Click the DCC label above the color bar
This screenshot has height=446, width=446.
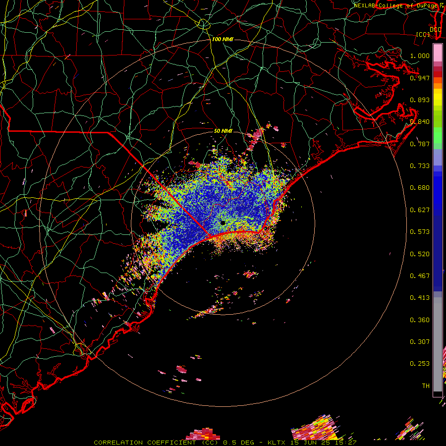435,29
